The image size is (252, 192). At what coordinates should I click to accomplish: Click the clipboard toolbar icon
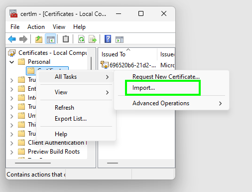[x=66, y=39]
